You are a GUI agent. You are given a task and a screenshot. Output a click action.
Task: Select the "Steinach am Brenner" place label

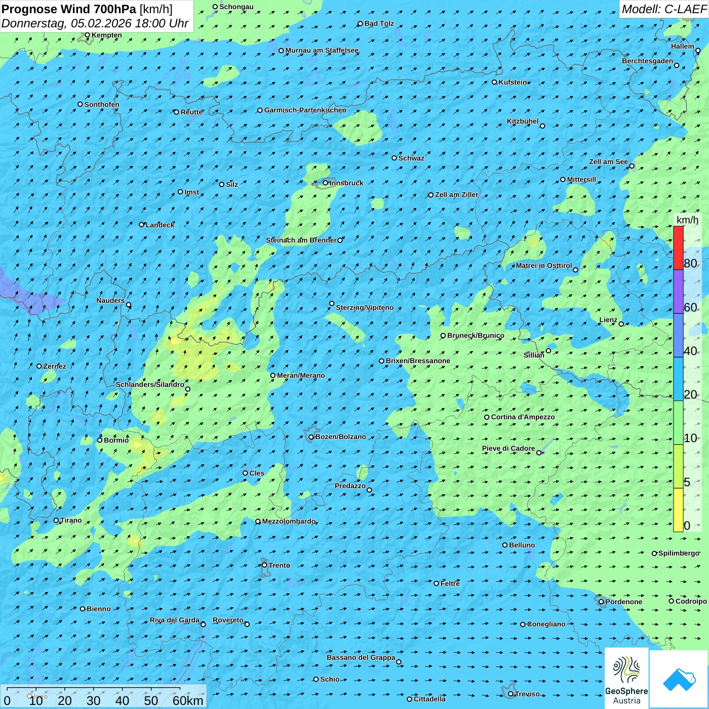[301, 240]
